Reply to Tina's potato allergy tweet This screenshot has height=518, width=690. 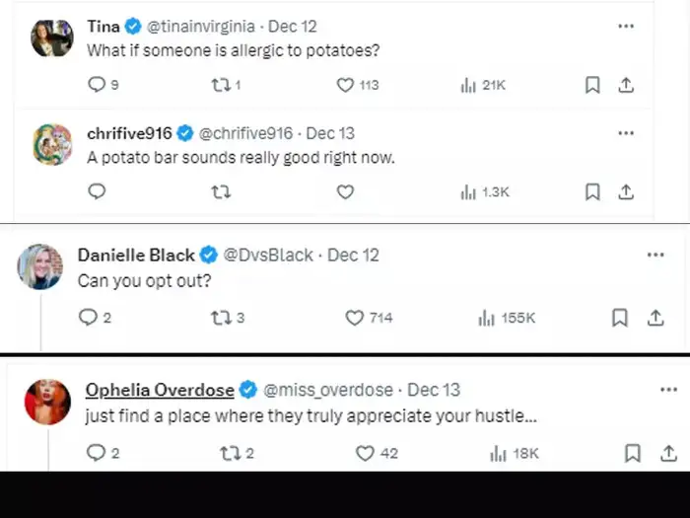point(97,85)
